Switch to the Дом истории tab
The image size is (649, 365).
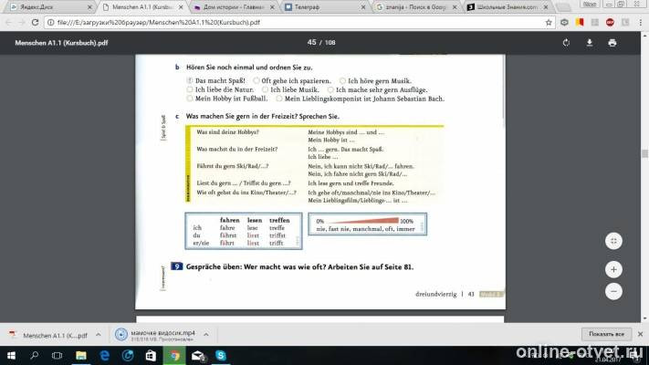[234, 7]
